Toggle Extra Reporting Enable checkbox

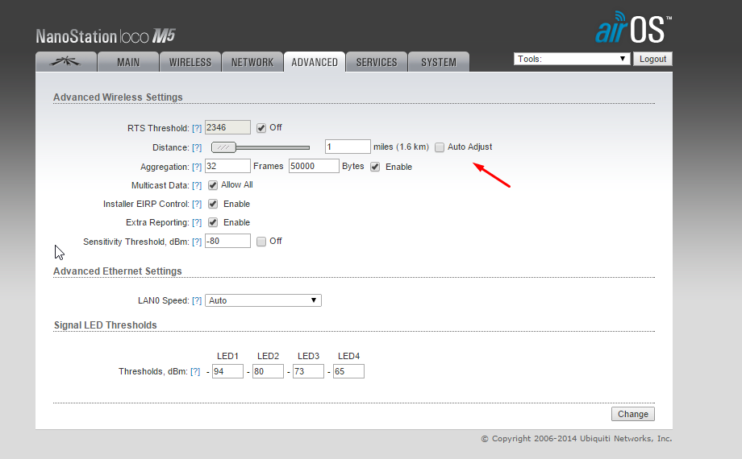click(213, 222)
